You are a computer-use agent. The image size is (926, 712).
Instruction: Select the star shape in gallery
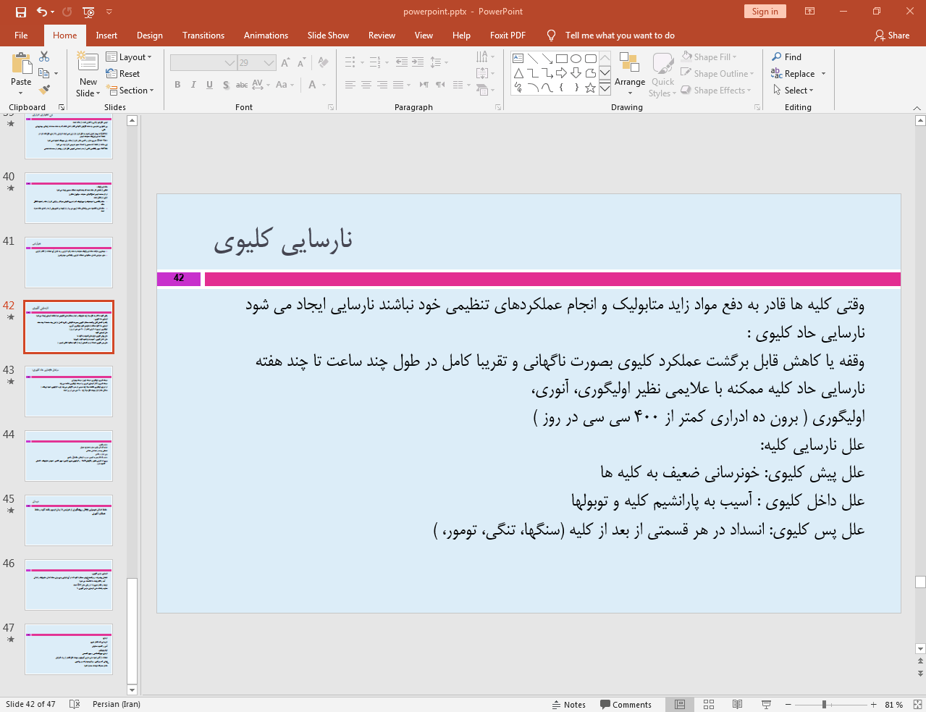pyautogui.click(x=590, y=88)
